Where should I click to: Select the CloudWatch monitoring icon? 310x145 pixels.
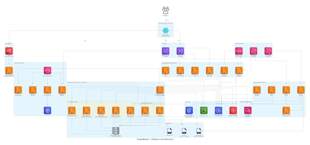(248, 110)
